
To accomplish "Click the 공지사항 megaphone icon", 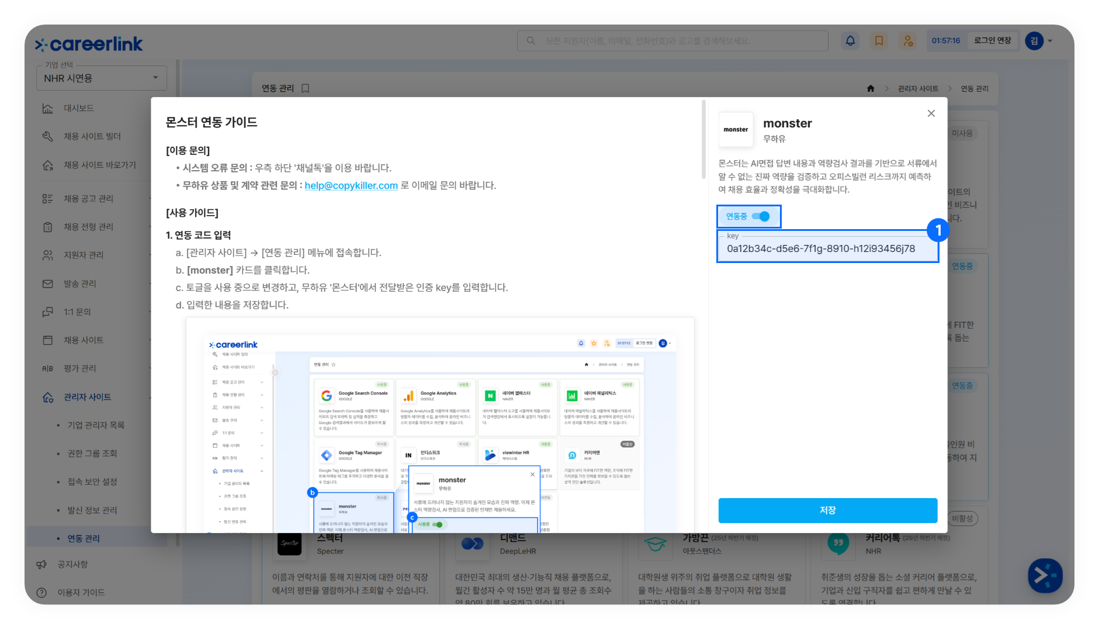I will 41,564.
